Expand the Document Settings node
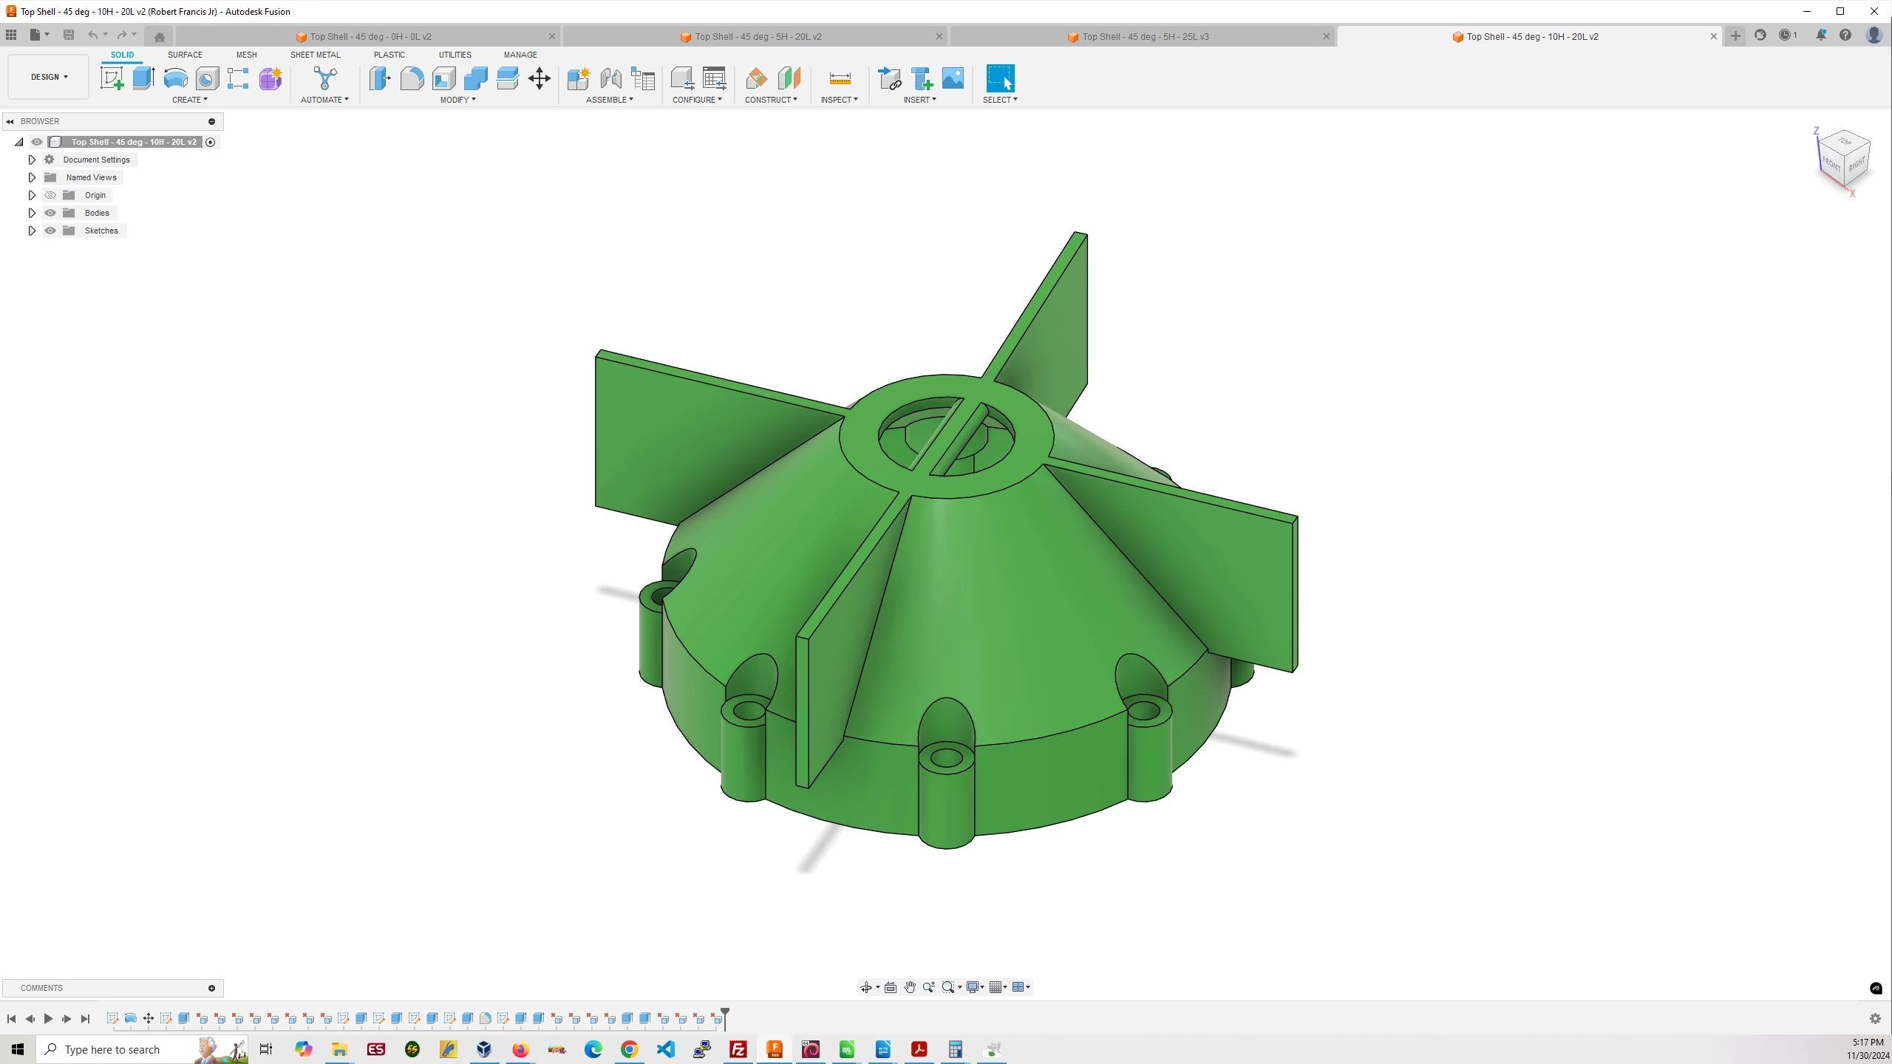1892x1064 pixels. point(32,160)
